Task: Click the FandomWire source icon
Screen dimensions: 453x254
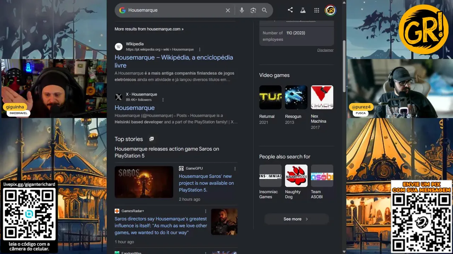Action: 117,253
